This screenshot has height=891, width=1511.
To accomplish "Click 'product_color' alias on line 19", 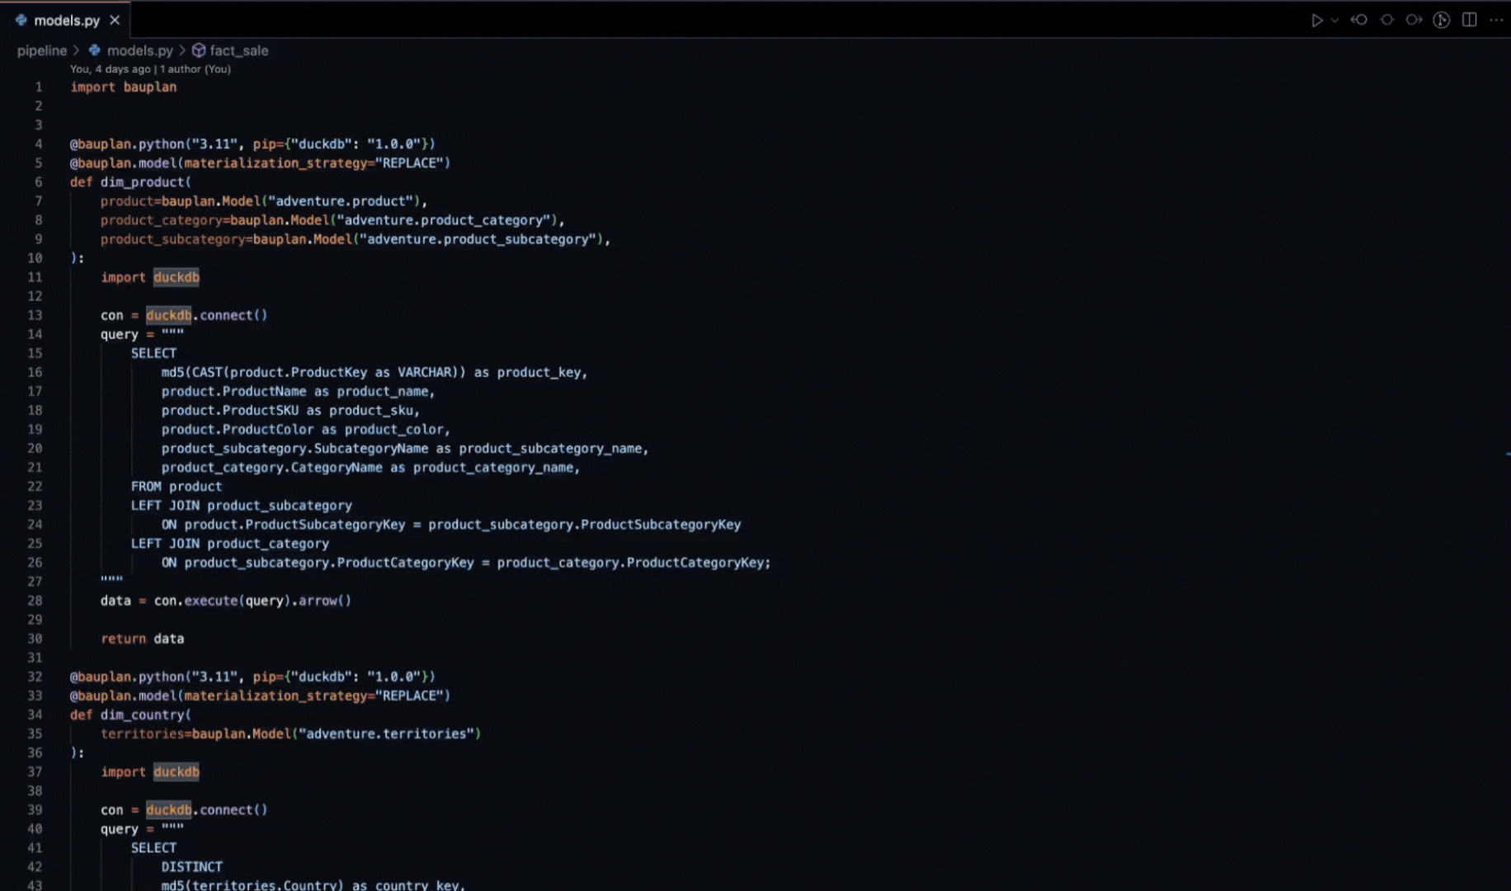I will point(394,430).
